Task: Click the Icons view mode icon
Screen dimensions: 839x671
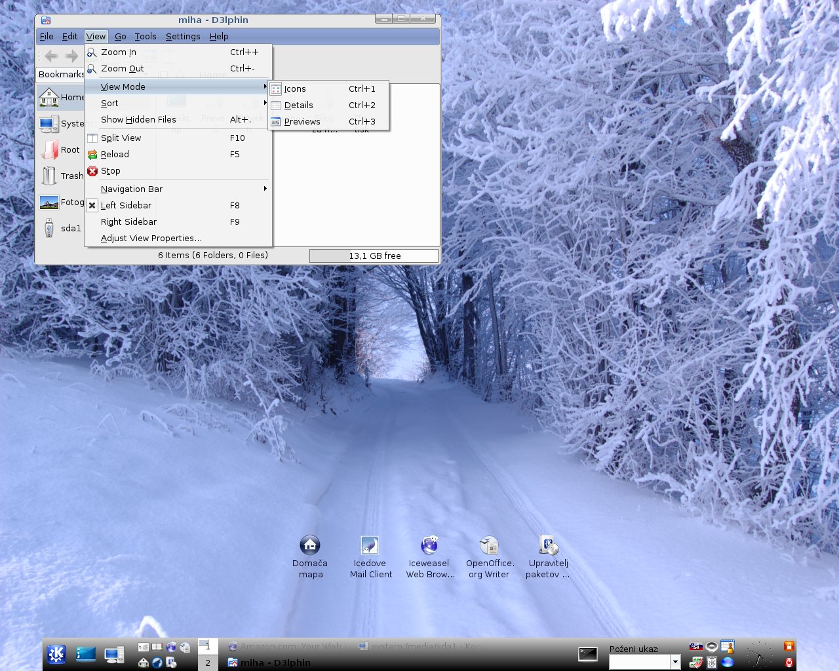Action: tap(276, 89)
